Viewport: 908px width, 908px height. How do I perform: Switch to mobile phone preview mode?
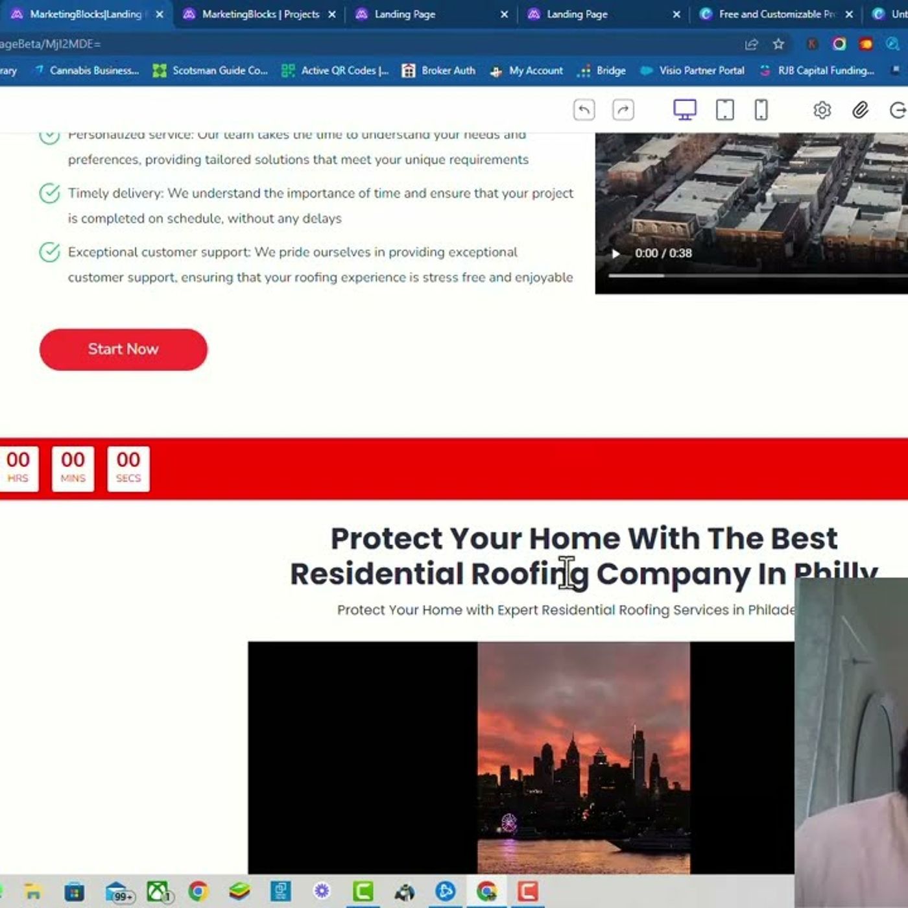click(761, 110)
